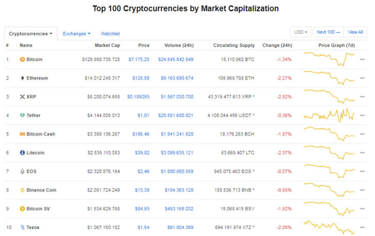This screenshot has width=375, height=236.
Task: Switch to the Watchlist tab
Action: 110,34
